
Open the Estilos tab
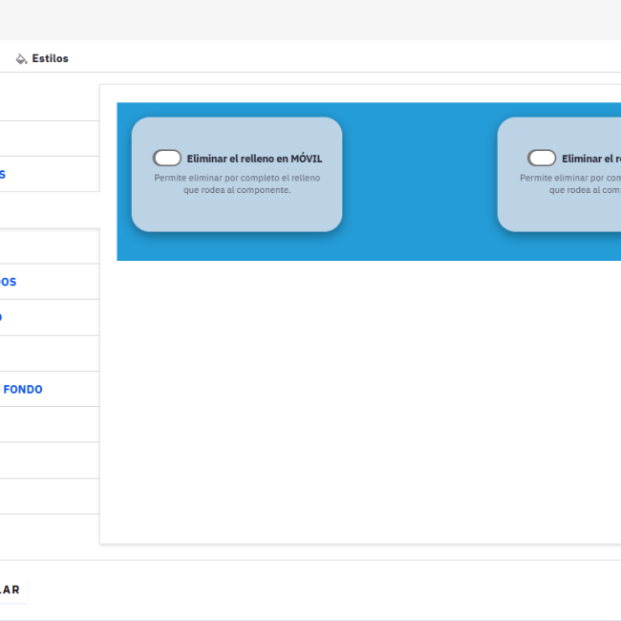[x=42, y=58]
